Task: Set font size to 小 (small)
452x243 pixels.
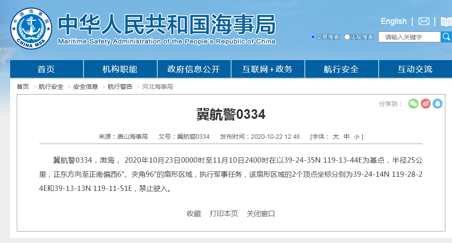Action: click(x=357, y=137)
